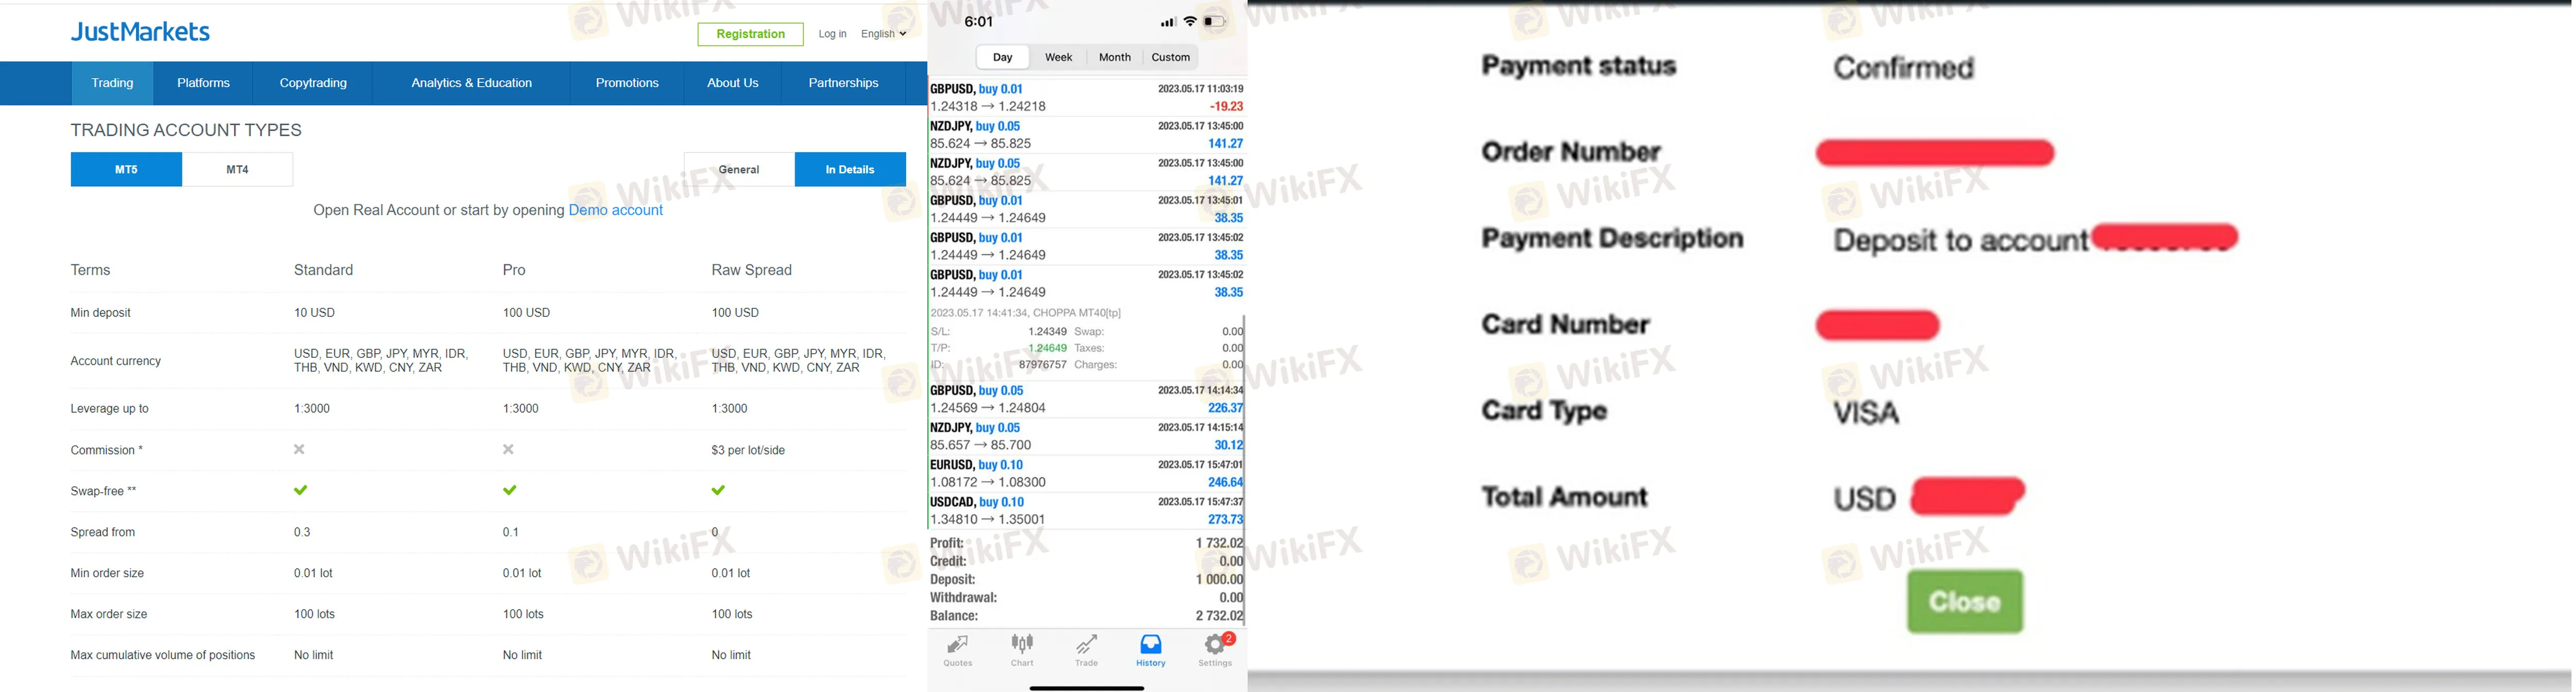
Task: Click the 0.1 spread value
Action: click(511, 532)
